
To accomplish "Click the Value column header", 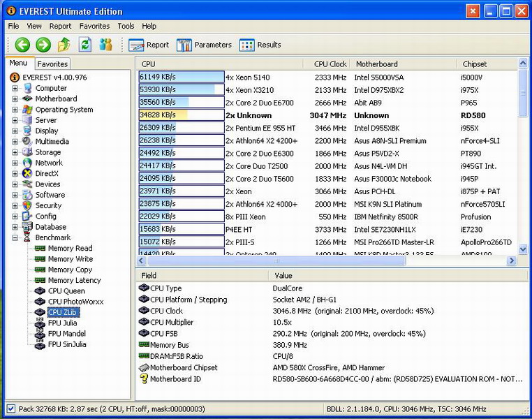I will point(399,275).
